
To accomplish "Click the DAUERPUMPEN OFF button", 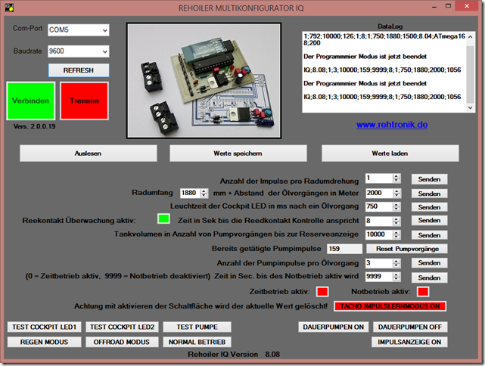I will [x=410, y=327].
